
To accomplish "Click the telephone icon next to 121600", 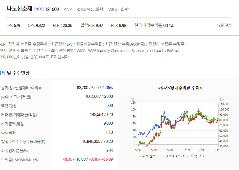I will (42, 9).
